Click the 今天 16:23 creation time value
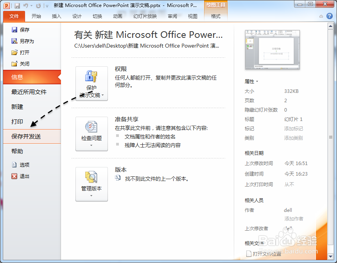The height and width of the screenshot is (263, 337). [296, 174]
